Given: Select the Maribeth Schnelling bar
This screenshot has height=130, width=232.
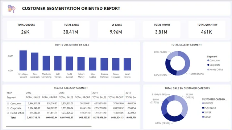Looking at the screenshot, I should coord(46,63).
